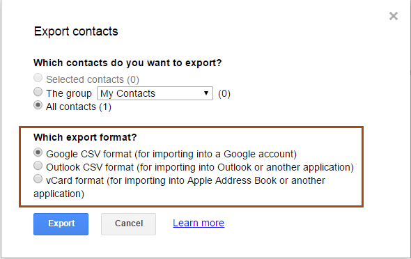Click the 'The group' label text
The width and height of the screenshot is (411, 259).
pos(69,93)
